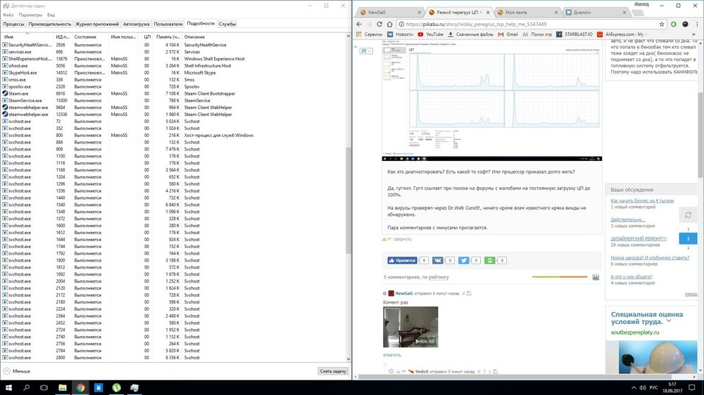Image resolution: width=704 pixels, height=395 pixels.
Task: Click the comment images filter icon
Action: (596, 278)
